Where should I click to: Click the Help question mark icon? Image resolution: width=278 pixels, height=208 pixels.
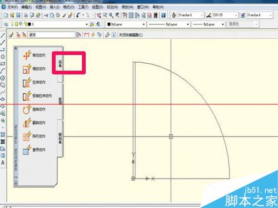pyautogui.click(x=163, y=15)
